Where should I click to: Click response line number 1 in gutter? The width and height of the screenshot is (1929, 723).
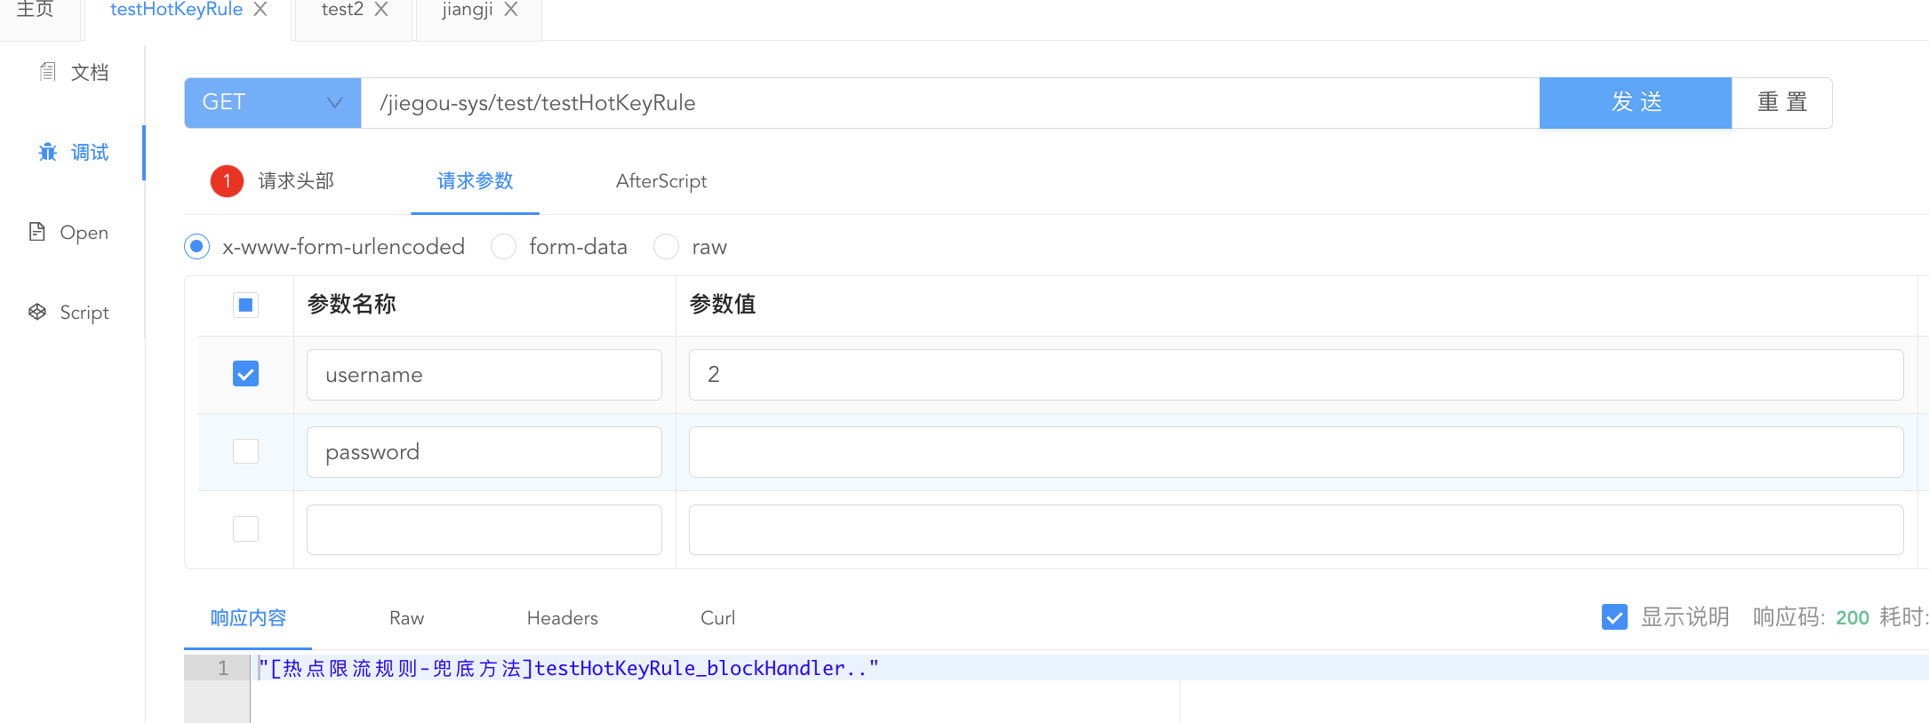point(223,668)
